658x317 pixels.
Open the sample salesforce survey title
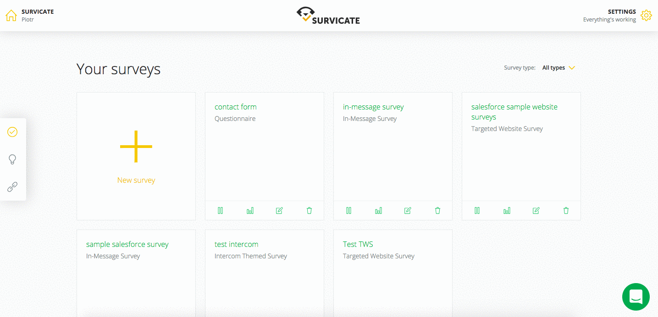click(127, 244)
